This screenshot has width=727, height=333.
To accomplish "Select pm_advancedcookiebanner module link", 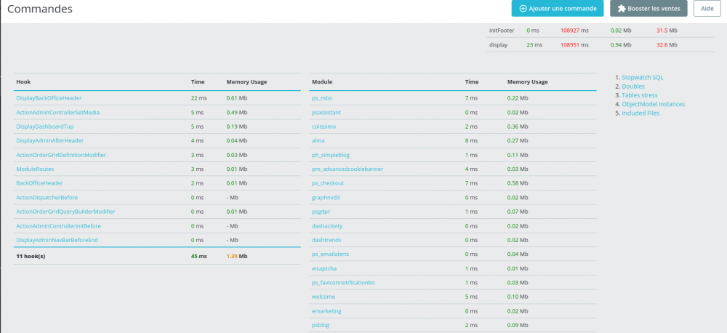I will [x=348, y=169].
